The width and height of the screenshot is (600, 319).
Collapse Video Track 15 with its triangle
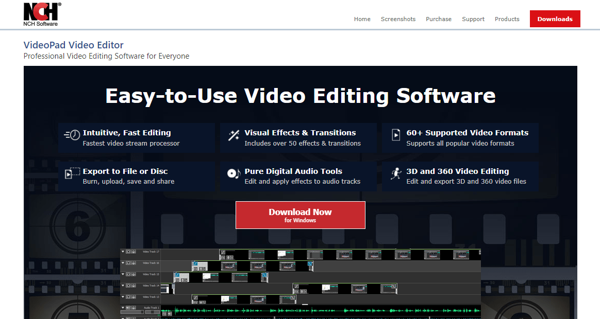[x=123, y=274]
